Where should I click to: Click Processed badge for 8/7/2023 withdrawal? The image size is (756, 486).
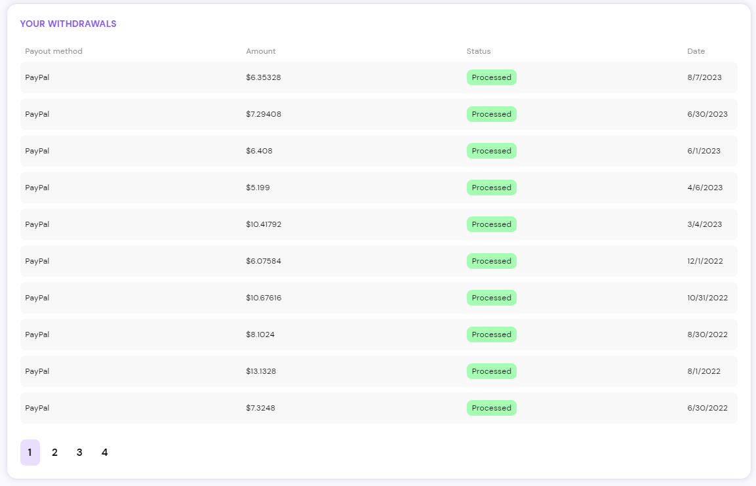pyautogui.click(x=491, y=77)
